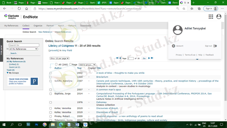Open the Show 10 per page dropdown
Screen dimensions: 227x128
point(59,58)
